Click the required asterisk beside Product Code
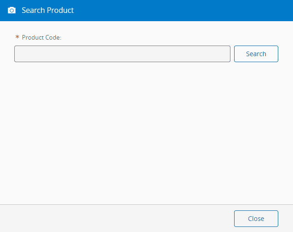293x232 pixels. pos(17,37)
